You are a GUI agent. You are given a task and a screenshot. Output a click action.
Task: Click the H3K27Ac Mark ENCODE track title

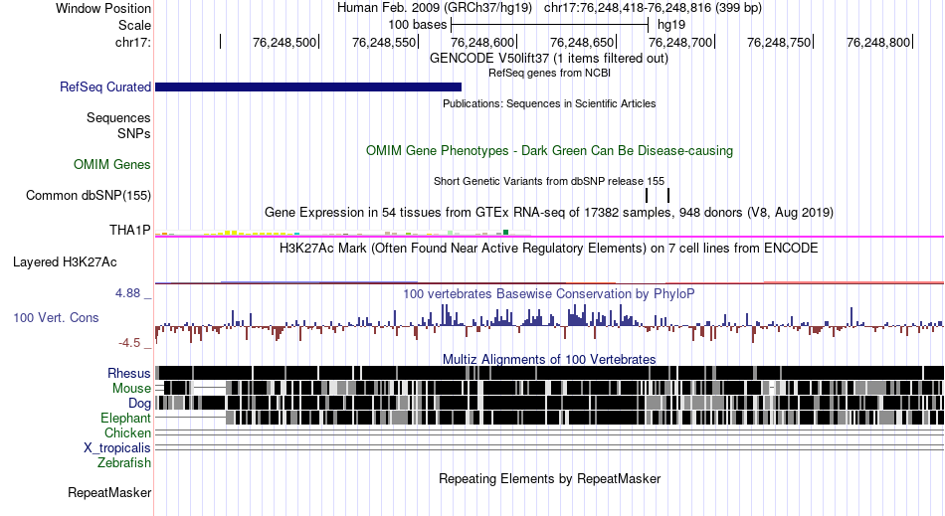pos(549,249)
